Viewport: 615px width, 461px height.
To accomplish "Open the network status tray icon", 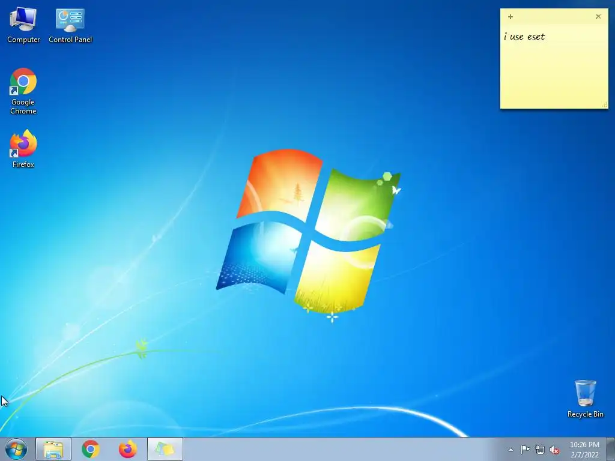I will (540, 450).
